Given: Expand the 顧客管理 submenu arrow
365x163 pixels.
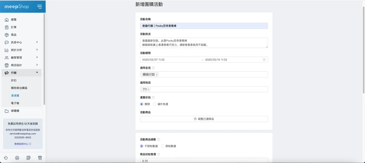Looking at the screenshot, I should click(37, 57).
